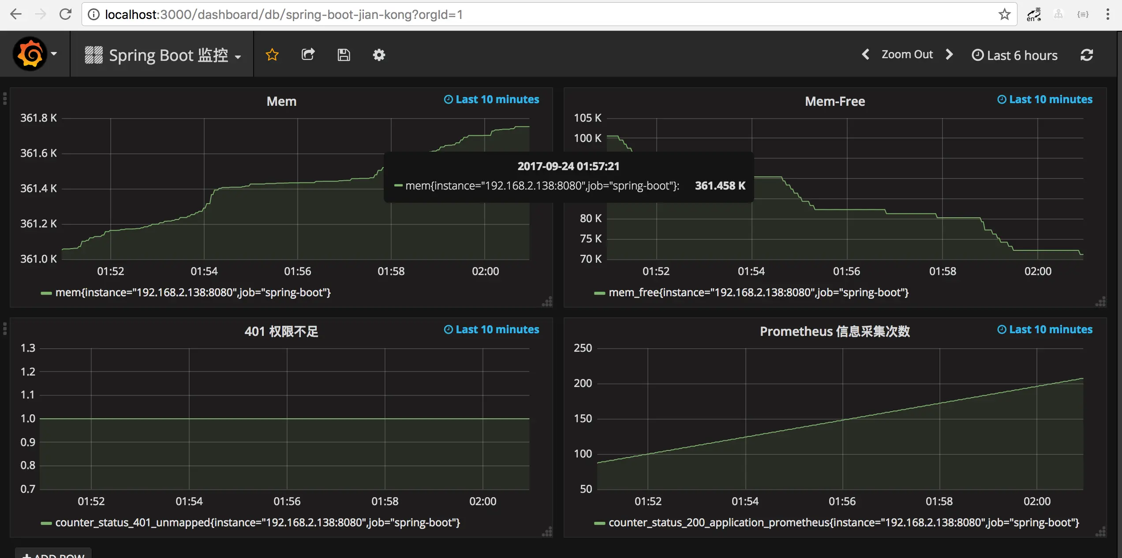Open Mem-Free panel title menu
Image resolution: width=1122 pixels, height=558 pixels.
click(x=834, y=101)
